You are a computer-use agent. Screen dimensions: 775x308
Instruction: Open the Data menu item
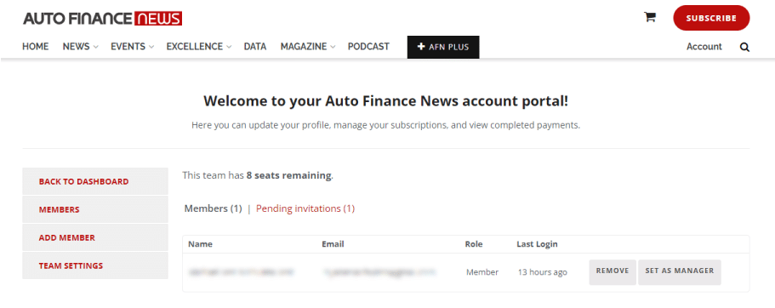click(x=255, y=47)
